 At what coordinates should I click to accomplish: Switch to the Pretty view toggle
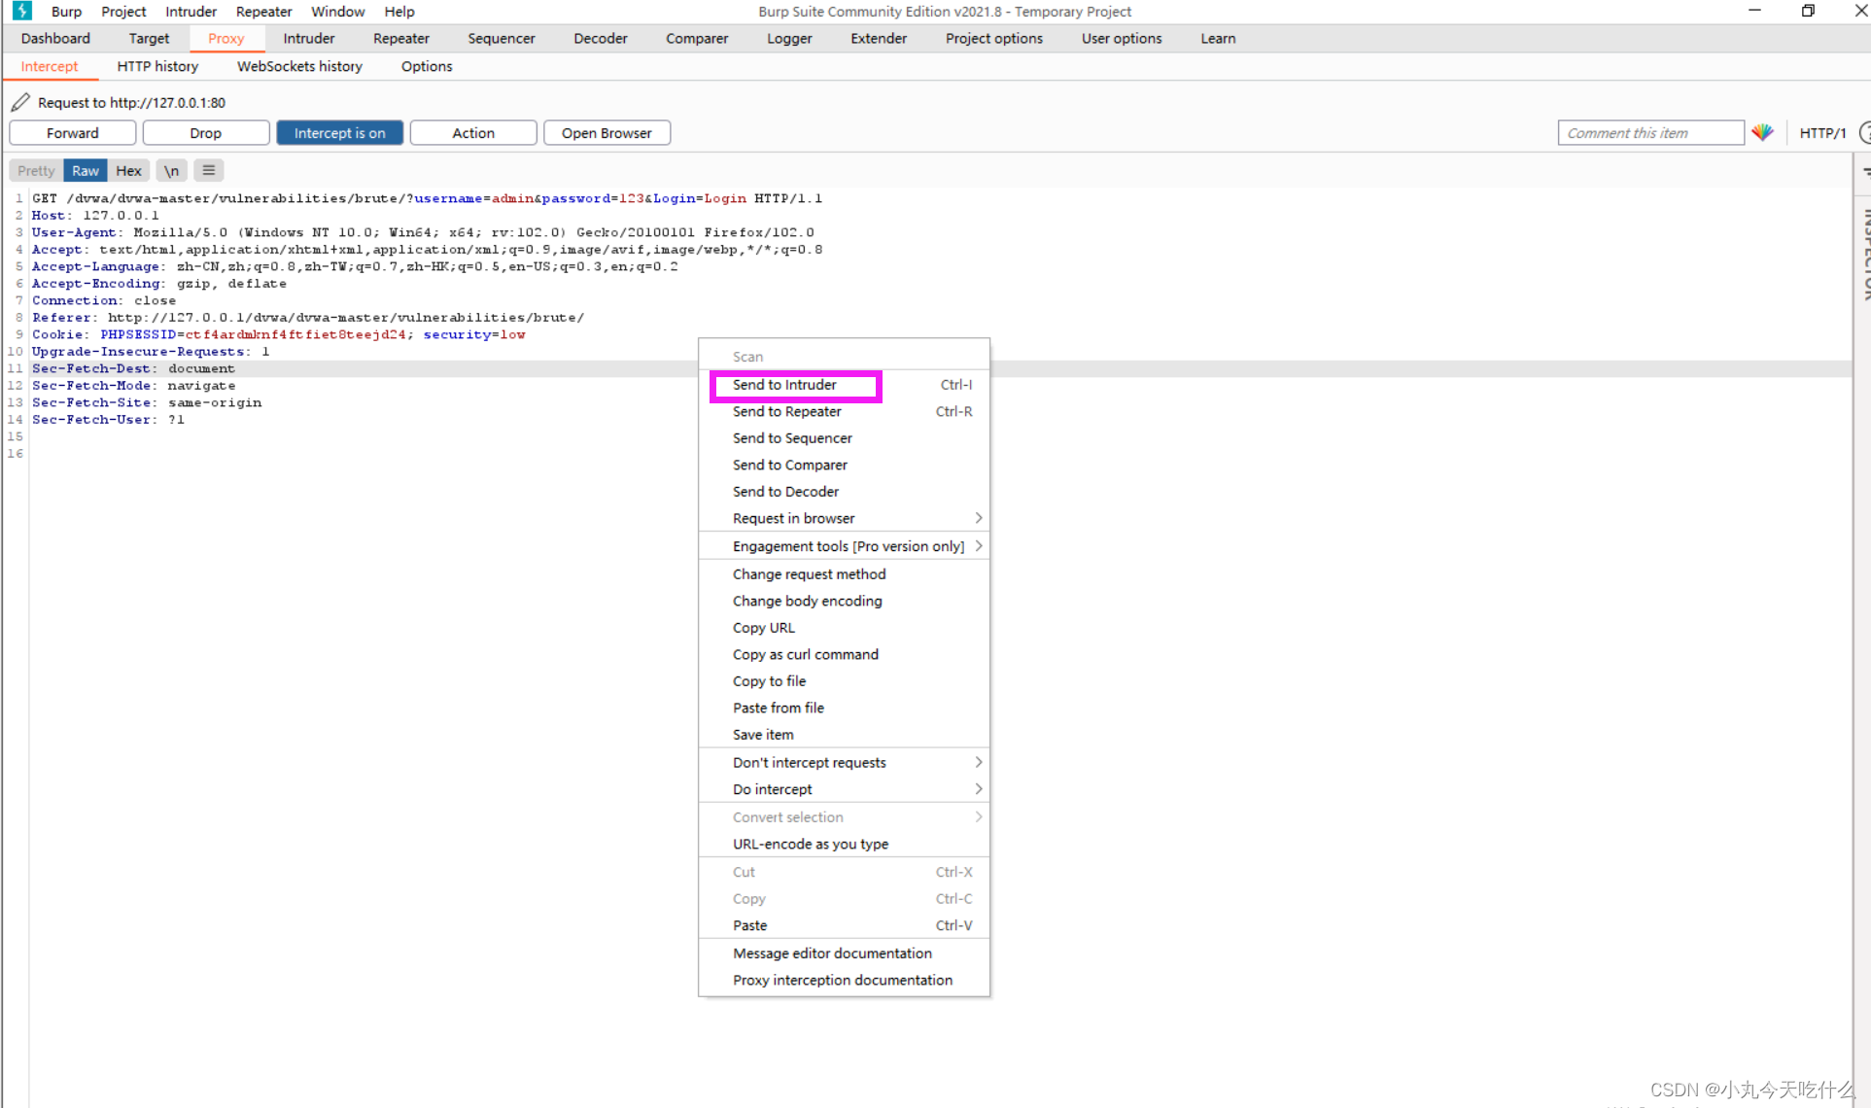point(36,171)
